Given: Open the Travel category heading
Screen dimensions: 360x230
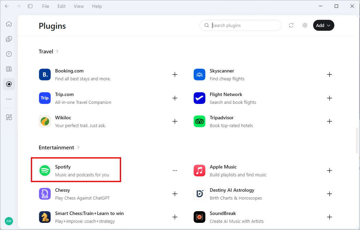Looking at the screenshot, I should click(46, 51).
